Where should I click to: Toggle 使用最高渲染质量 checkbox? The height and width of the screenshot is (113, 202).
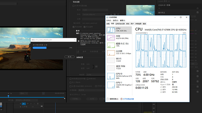70,79
